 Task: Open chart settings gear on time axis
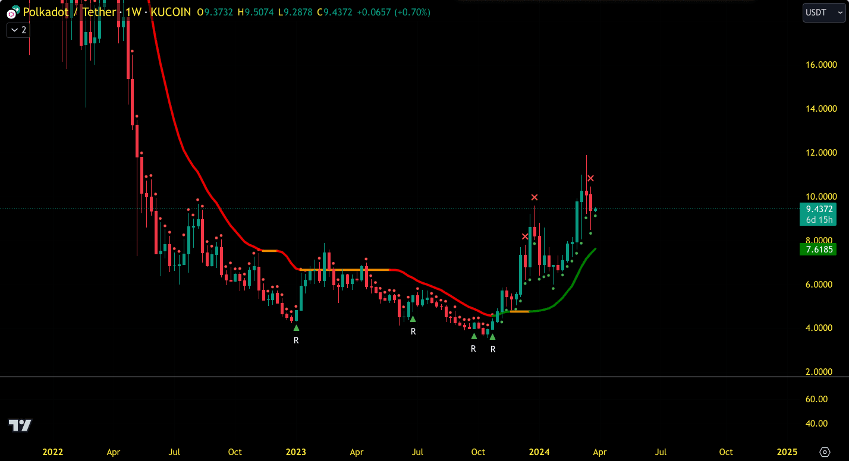click(x=825, y=452)
